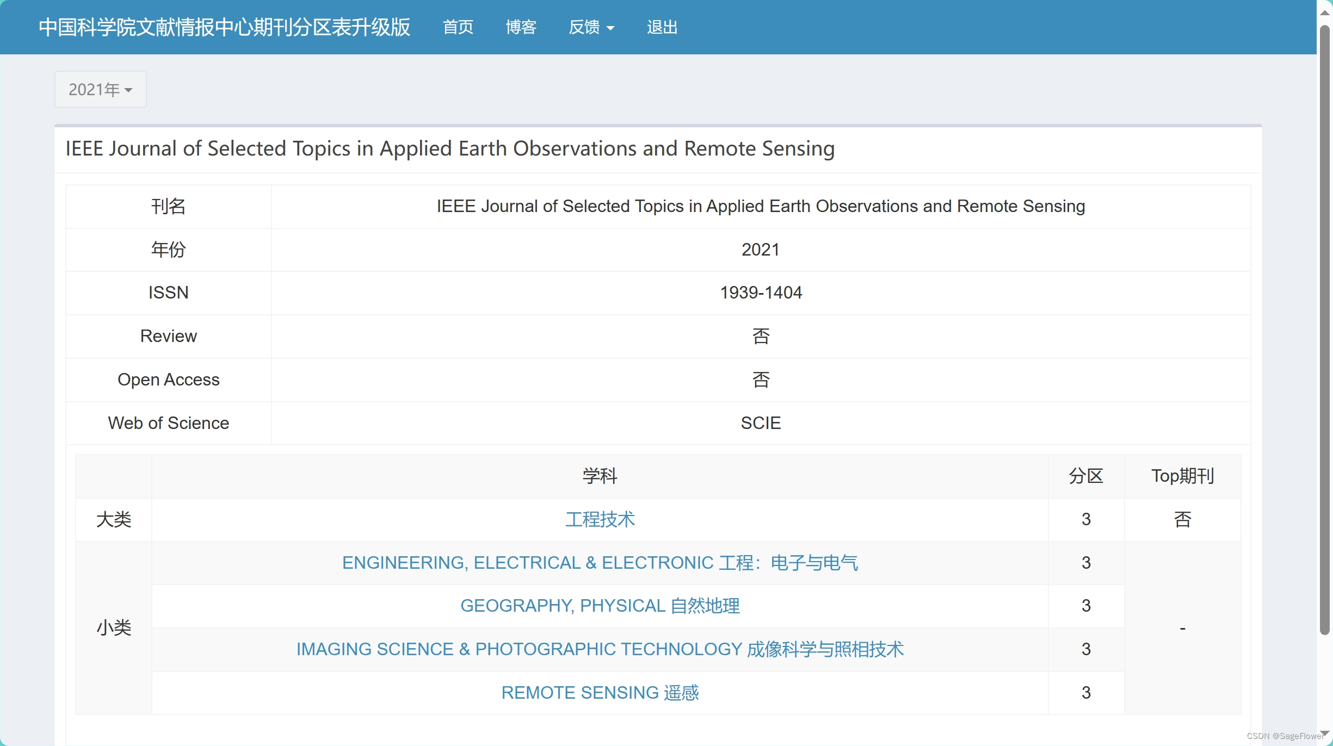
Task: Open REMOTE SENSING 遥感 link
Action: (600, 693)
